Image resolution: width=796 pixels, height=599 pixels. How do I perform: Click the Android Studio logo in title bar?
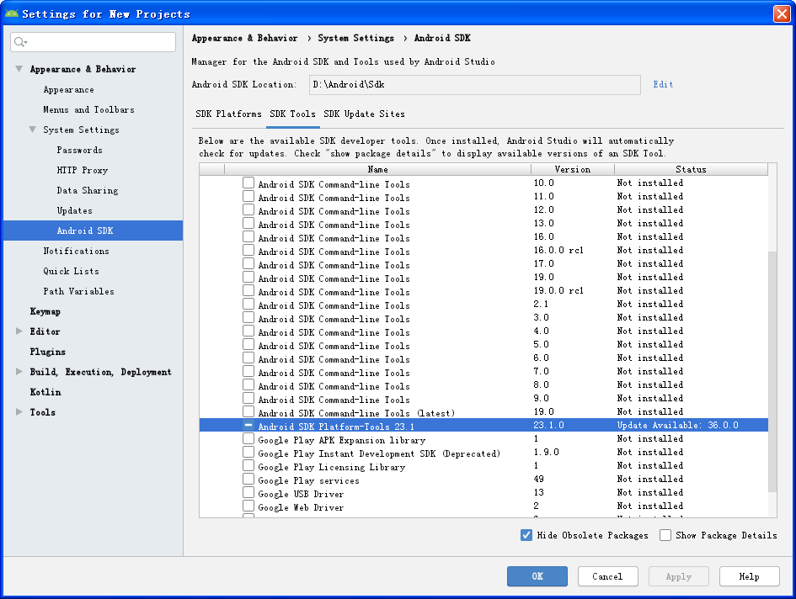coord(12,13)
